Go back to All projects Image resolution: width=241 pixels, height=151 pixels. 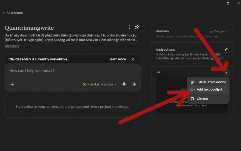(x=13, y=13)
